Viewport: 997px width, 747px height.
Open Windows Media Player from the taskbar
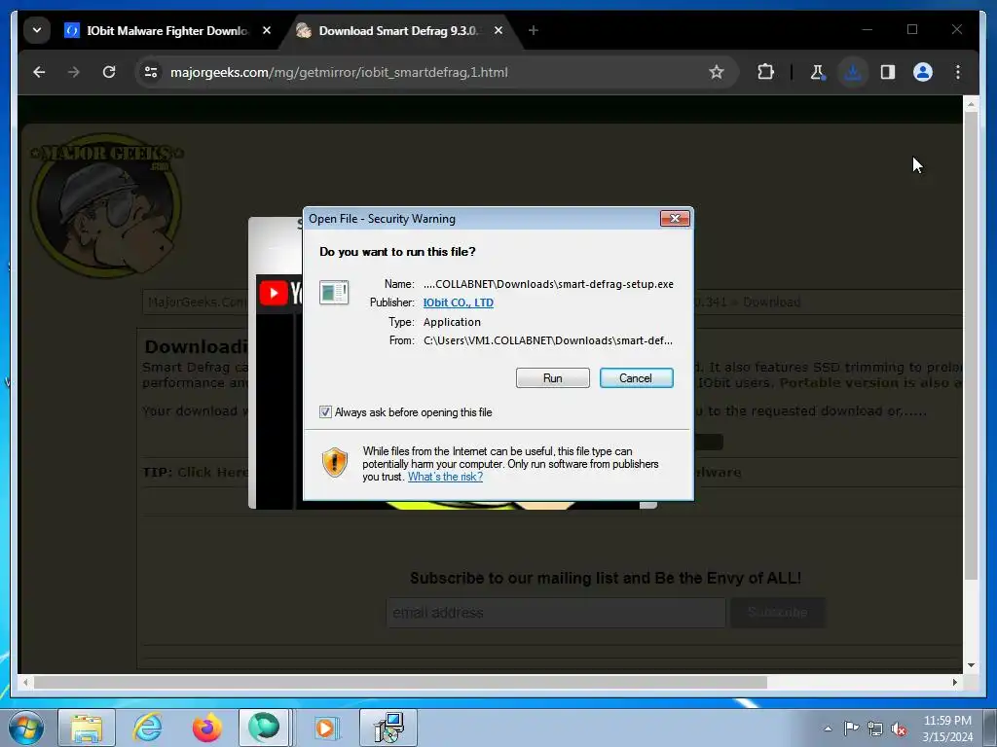[326, 728]
